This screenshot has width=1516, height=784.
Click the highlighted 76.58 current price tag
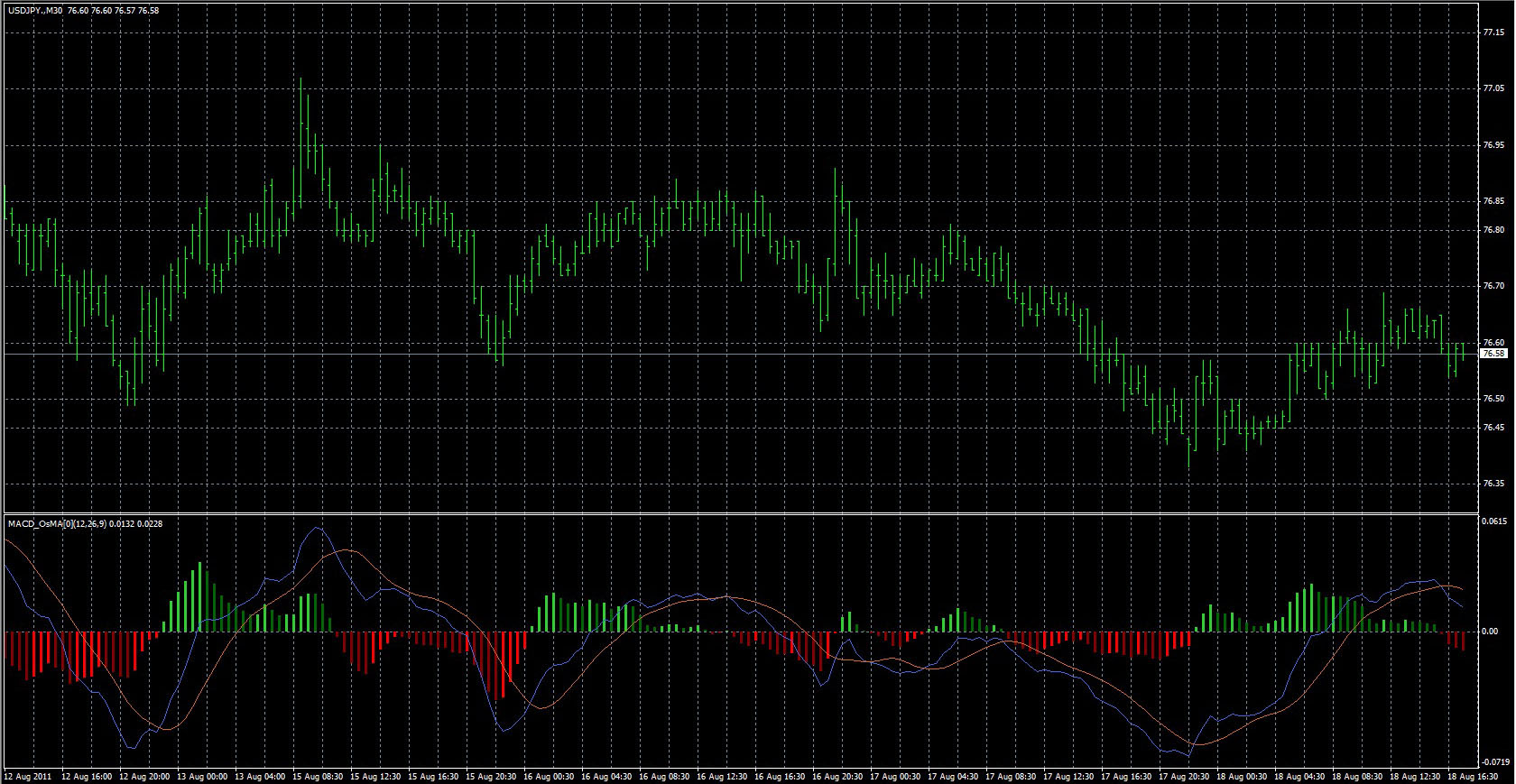pos(1493,354)
